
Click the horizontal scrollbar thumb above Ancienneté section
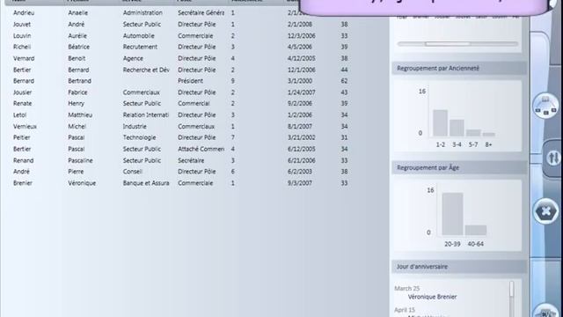click(x=448, y=44)
